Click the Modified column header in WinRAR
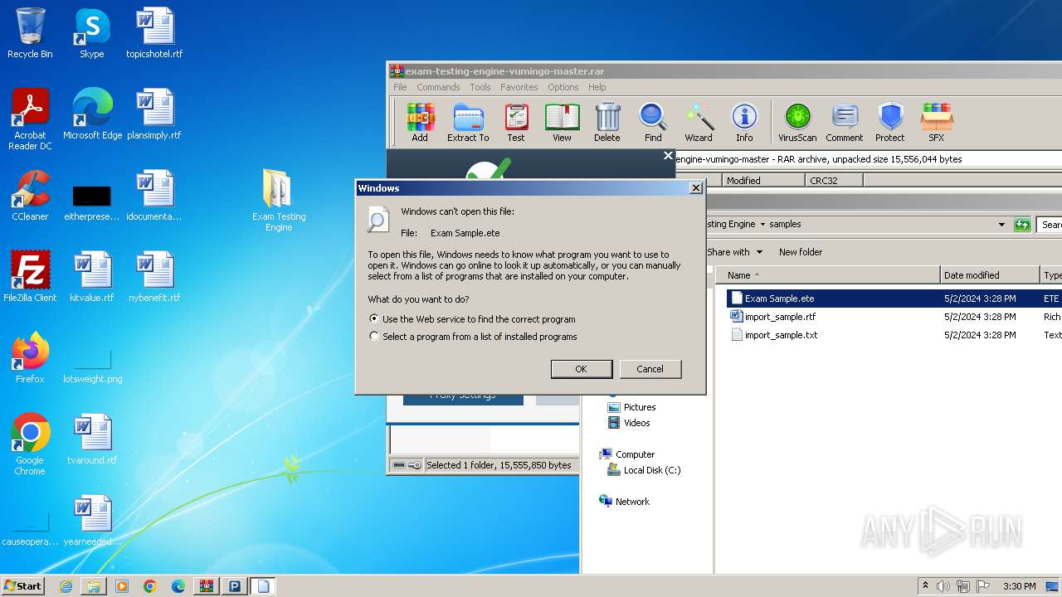This screenshot has width=1062, height=597. tap(763, 180)
